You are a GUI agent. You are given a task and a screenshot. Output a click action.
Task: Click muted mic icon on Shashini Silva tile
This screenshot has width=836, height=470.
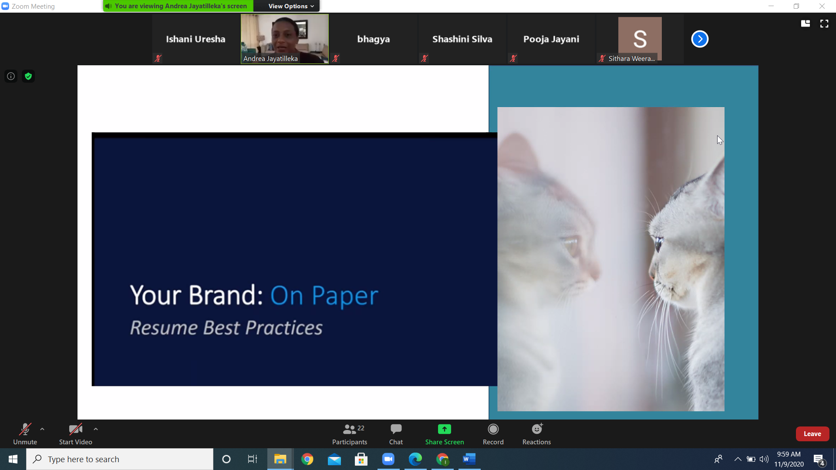[425, 58]
